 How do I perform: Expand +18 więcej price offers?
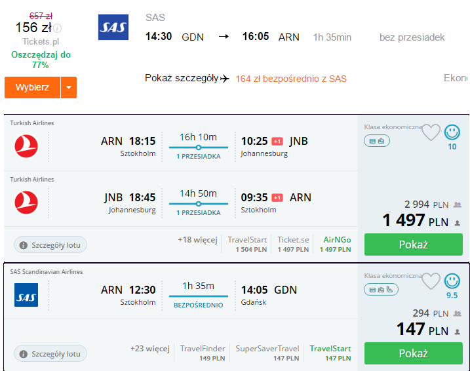point(197,240)
